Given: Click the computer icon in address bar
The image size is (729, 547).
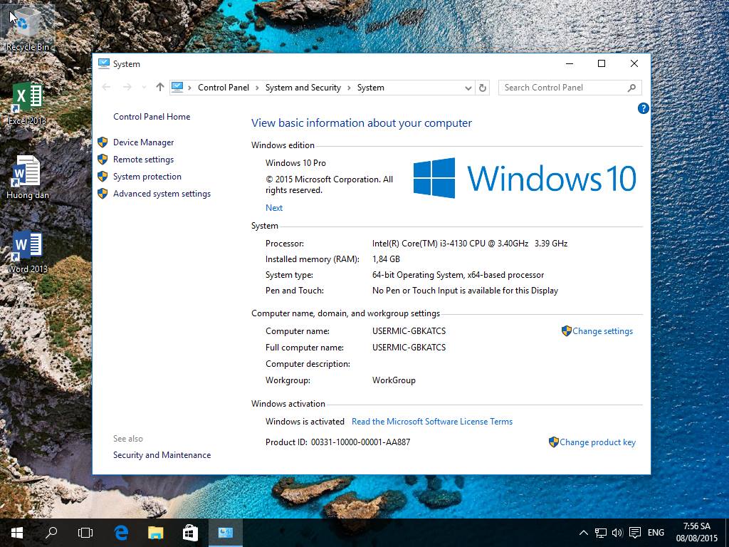Looking at the screenshot, I should [177, 87].
